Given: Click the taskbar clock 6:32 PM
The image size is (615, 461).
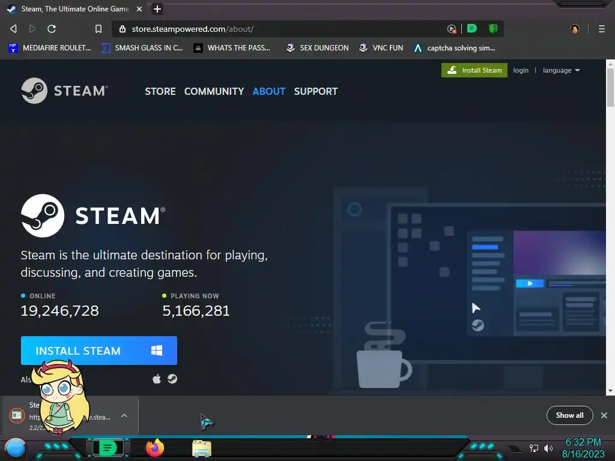Looking at the screenshot, I should (583, 442).
